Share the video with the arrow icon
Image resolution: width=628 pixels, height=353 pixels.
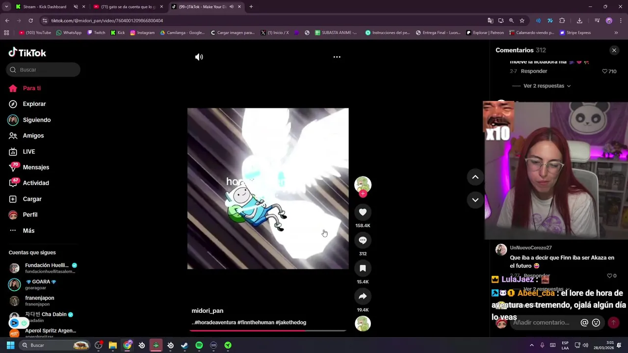[x=363, y=296]
